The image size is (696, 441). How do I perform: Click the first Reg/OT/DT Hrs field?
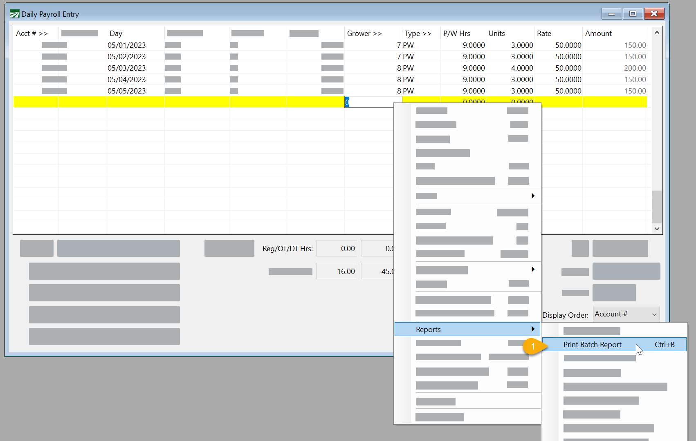click(337, 249)
